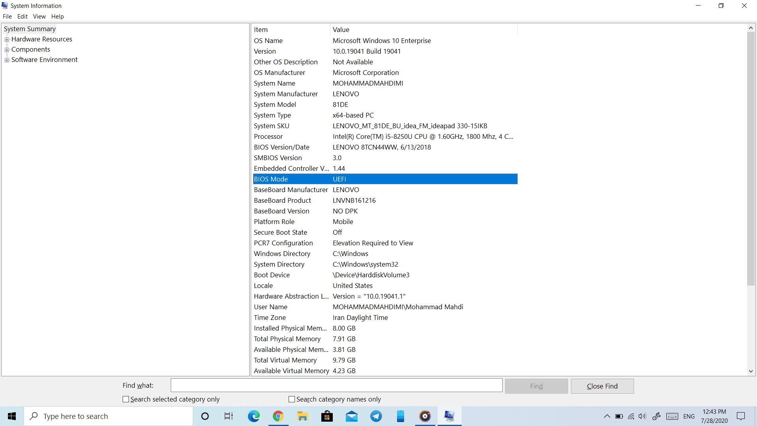Image resolution: width=757 pixels, height=426 pixels.
Task: Select the OS Name row
Action: coord(385,41)
